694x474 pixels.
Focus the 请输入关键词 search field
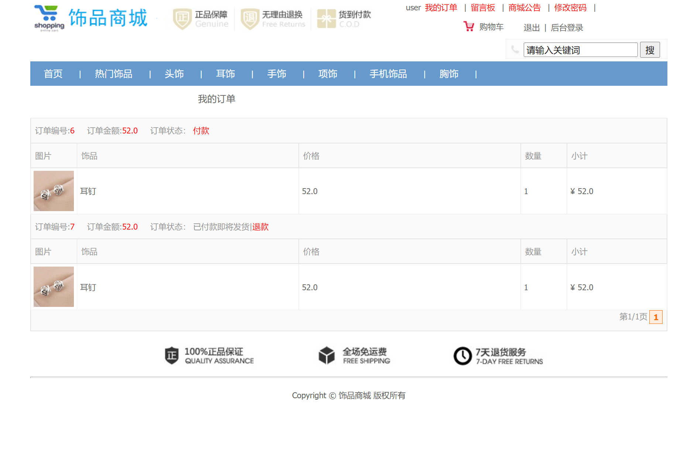coord(580,50)
